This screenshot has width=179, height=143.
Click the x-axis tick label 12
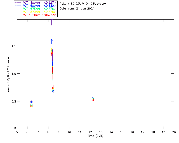pyautogui.click(x=90, y=132)
